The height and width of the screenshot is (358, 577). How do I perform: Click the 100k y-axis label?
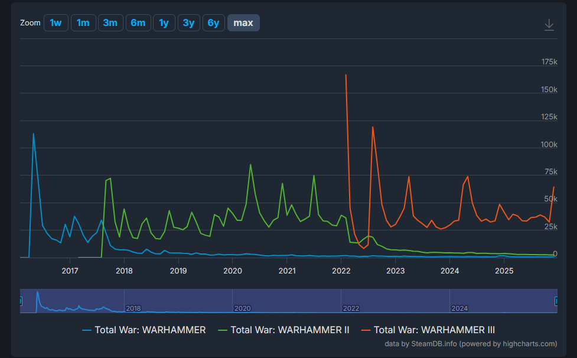point(549,145)
